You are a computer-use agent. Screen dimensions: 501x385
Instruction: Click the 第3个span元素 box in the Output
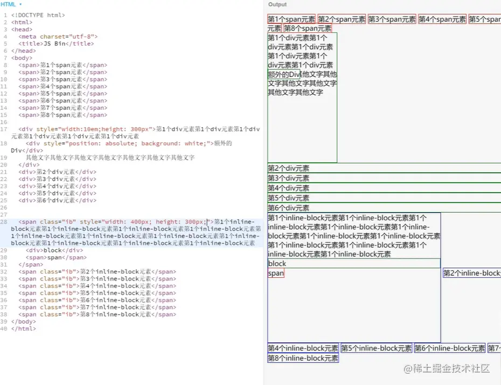point(392,19)
